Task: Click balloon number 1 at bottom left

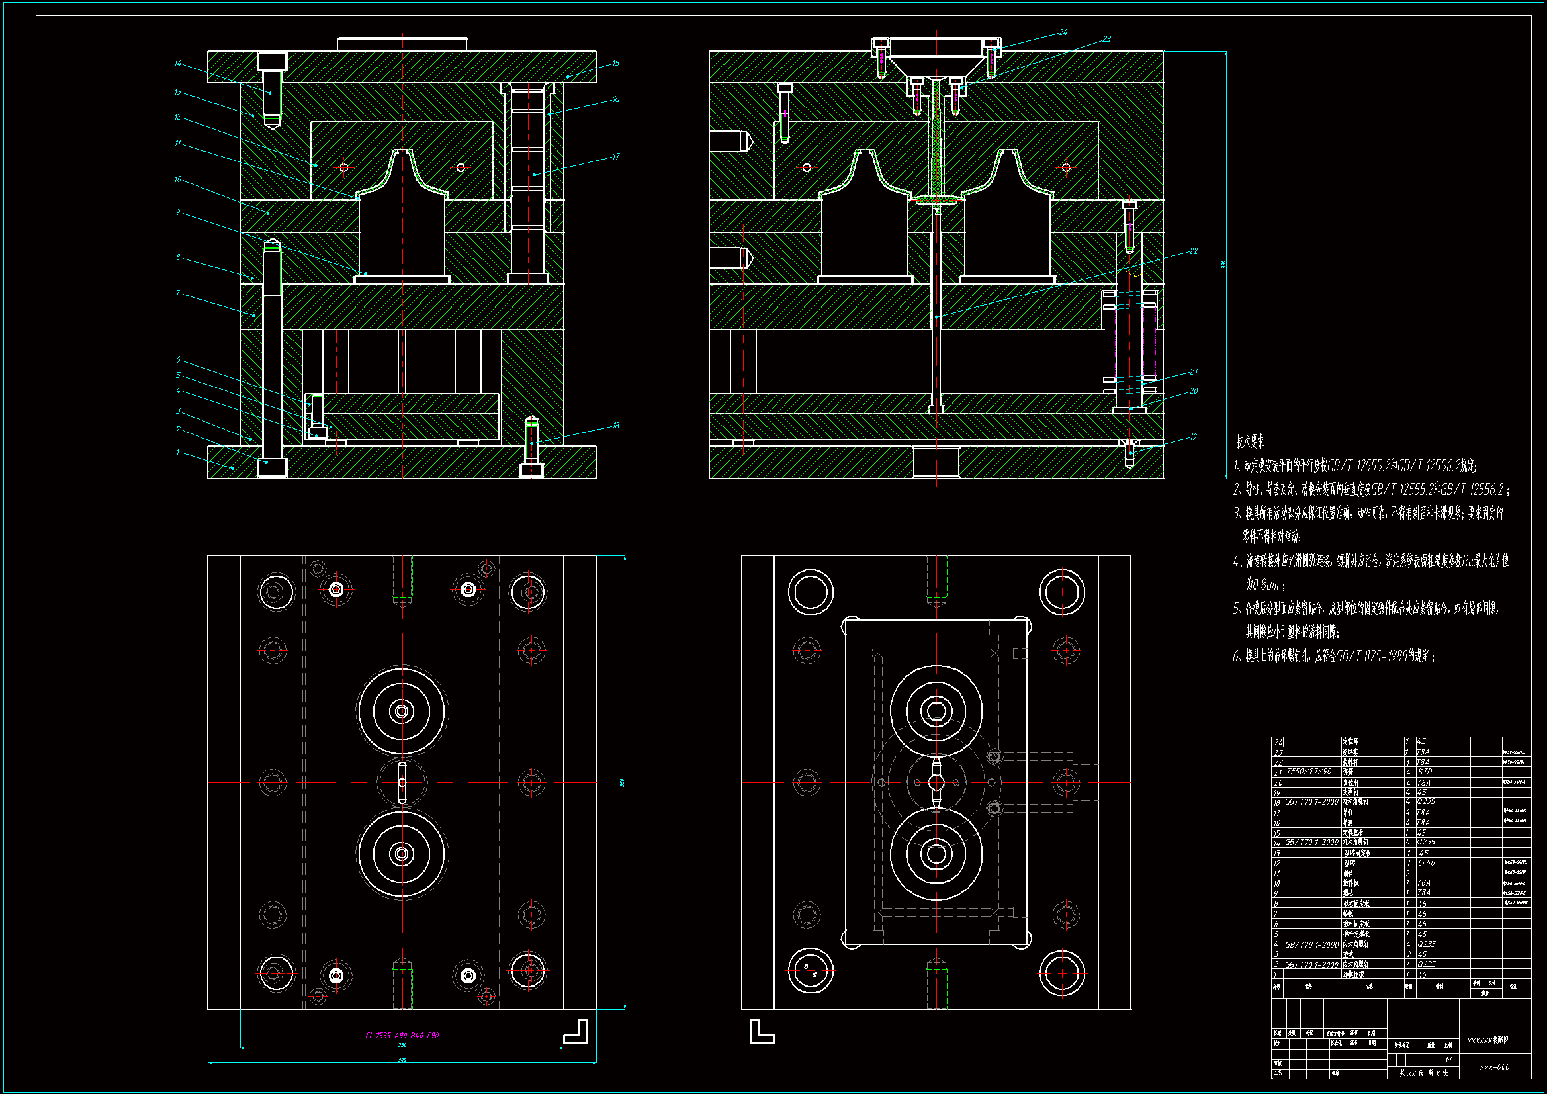Action: (178, 452)
